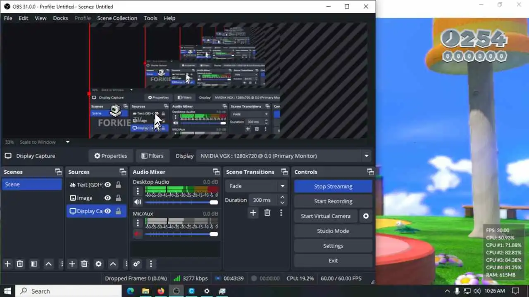Click the OBS Studio taskbar icon
The image size is (529, 297).
(x=176, y=291)
